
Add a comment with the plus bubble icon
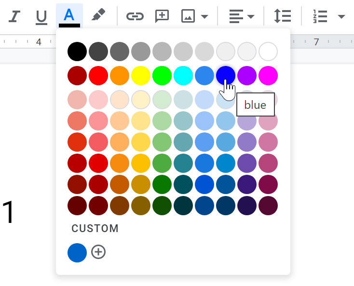162,16
